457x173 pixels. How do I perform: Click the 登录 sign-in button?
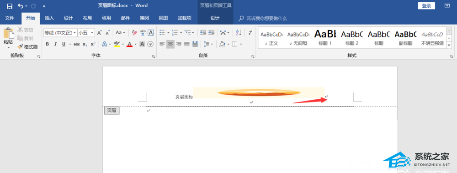pos(426,6)
